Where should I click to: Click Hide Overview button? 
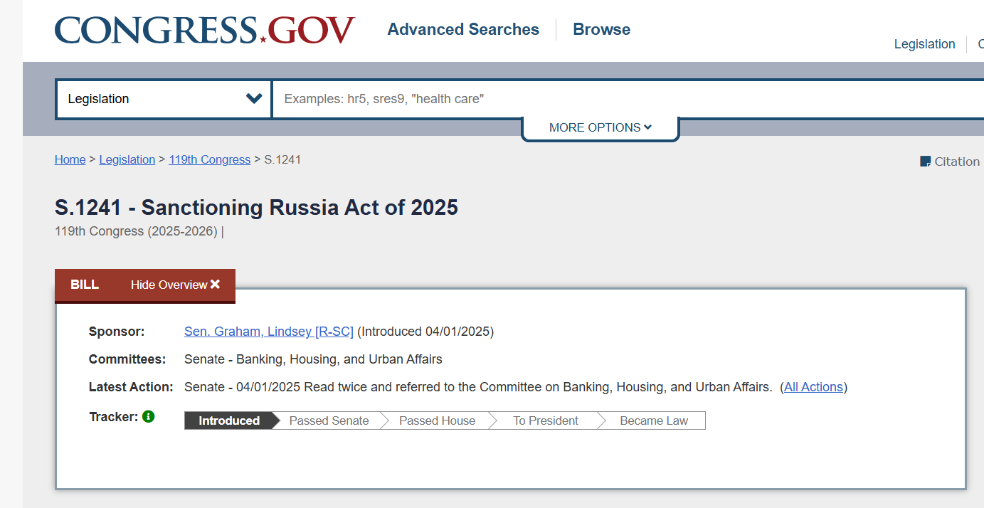pos(175,285)
